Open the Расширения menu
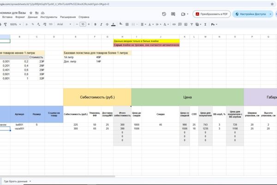 (x=68, y=17)
